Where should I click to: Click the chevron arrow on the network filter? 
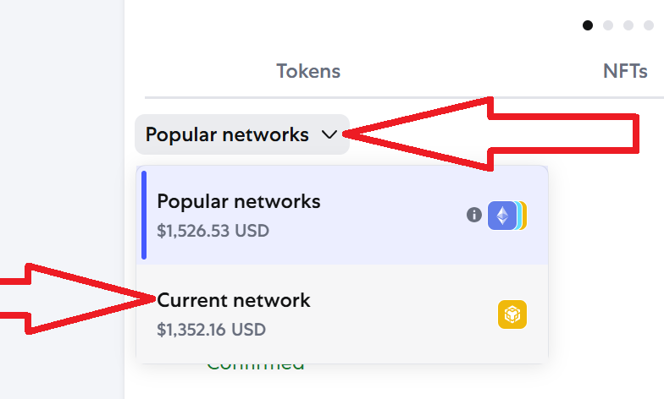329,135
